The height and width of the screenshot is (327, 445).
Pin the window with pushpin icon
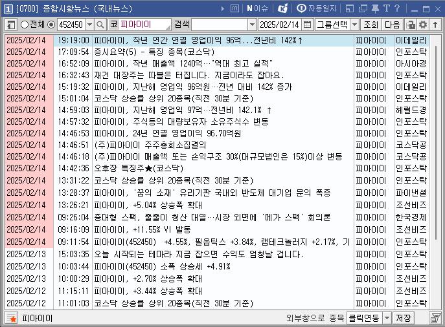376,8
